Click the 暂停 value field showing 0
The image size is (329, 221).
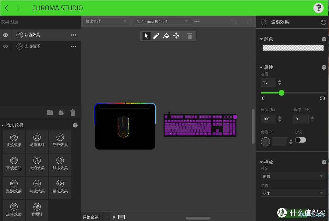(x=301, y=119)
